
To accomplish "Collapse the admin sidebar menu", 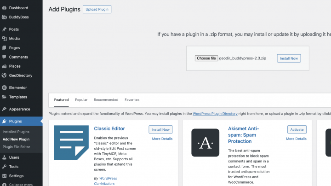I will (17, 184).
